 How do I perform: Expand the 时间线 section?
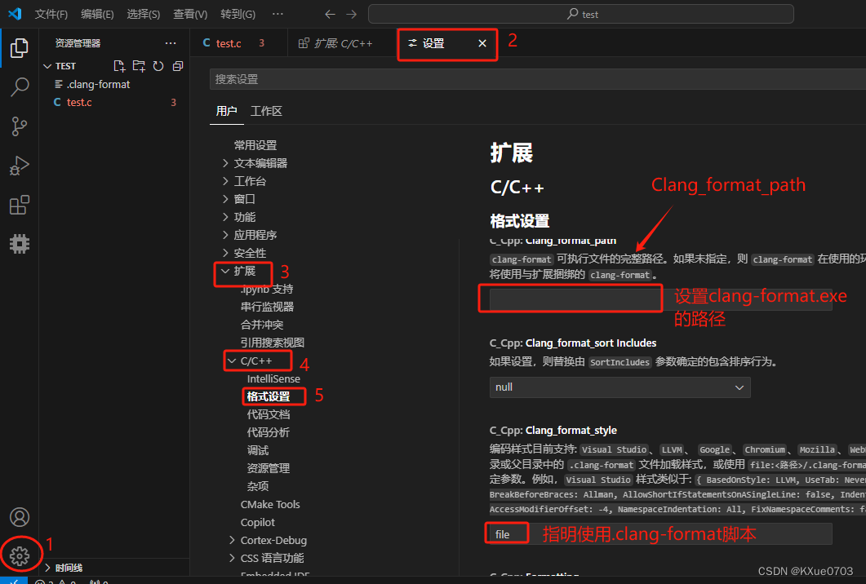pos(47,568)
